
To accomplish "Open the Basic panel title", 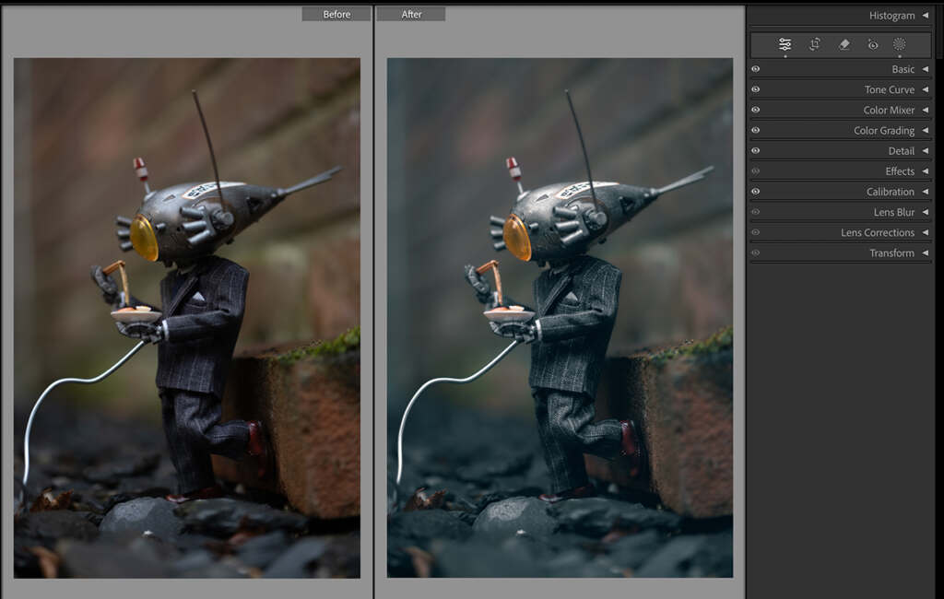I will 903,69.
